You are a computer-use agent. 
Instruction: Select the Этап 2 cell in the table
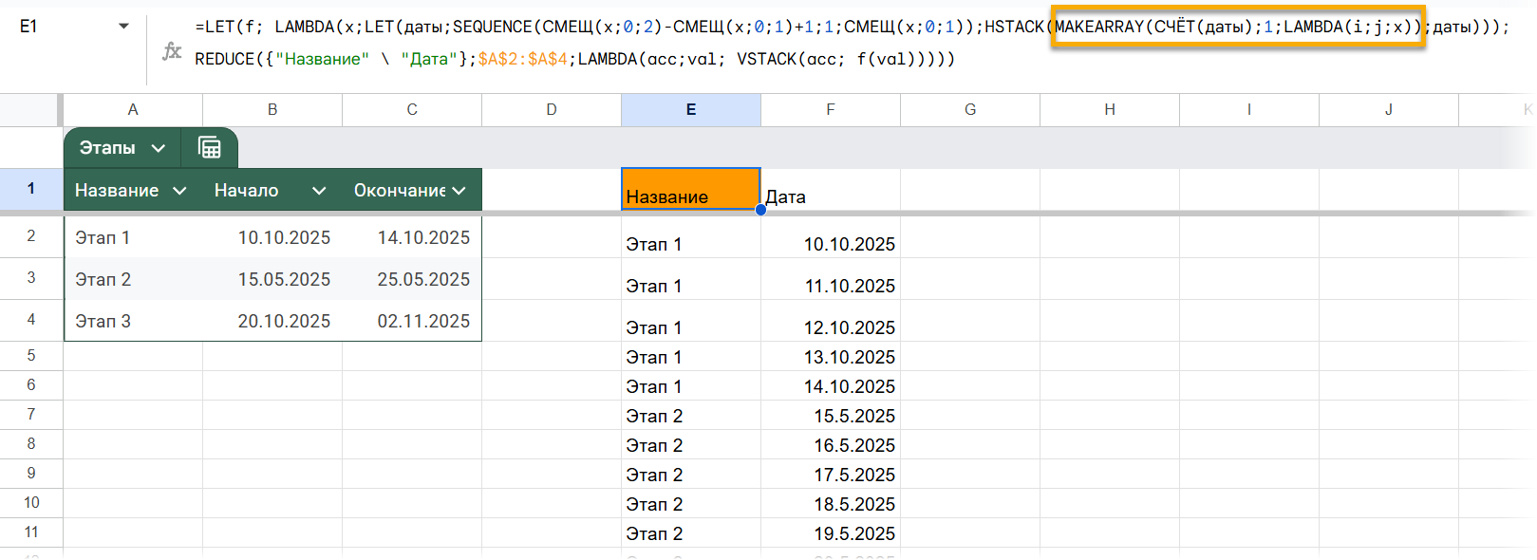coord(132,279)
